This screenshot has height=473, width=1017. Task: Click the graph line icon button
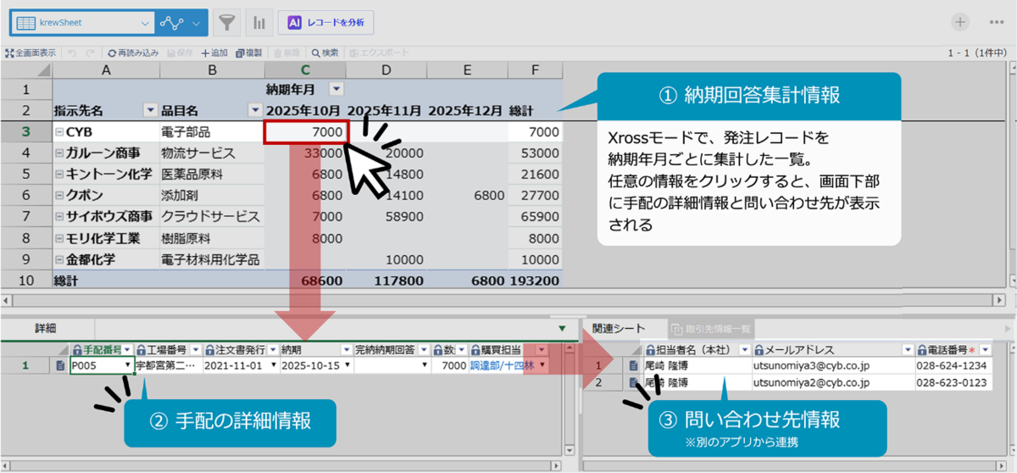[174, 23]
